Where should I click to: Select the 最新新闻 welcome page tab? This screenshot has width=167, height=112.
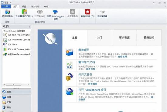pyautogui.click(x=149, y=38)
